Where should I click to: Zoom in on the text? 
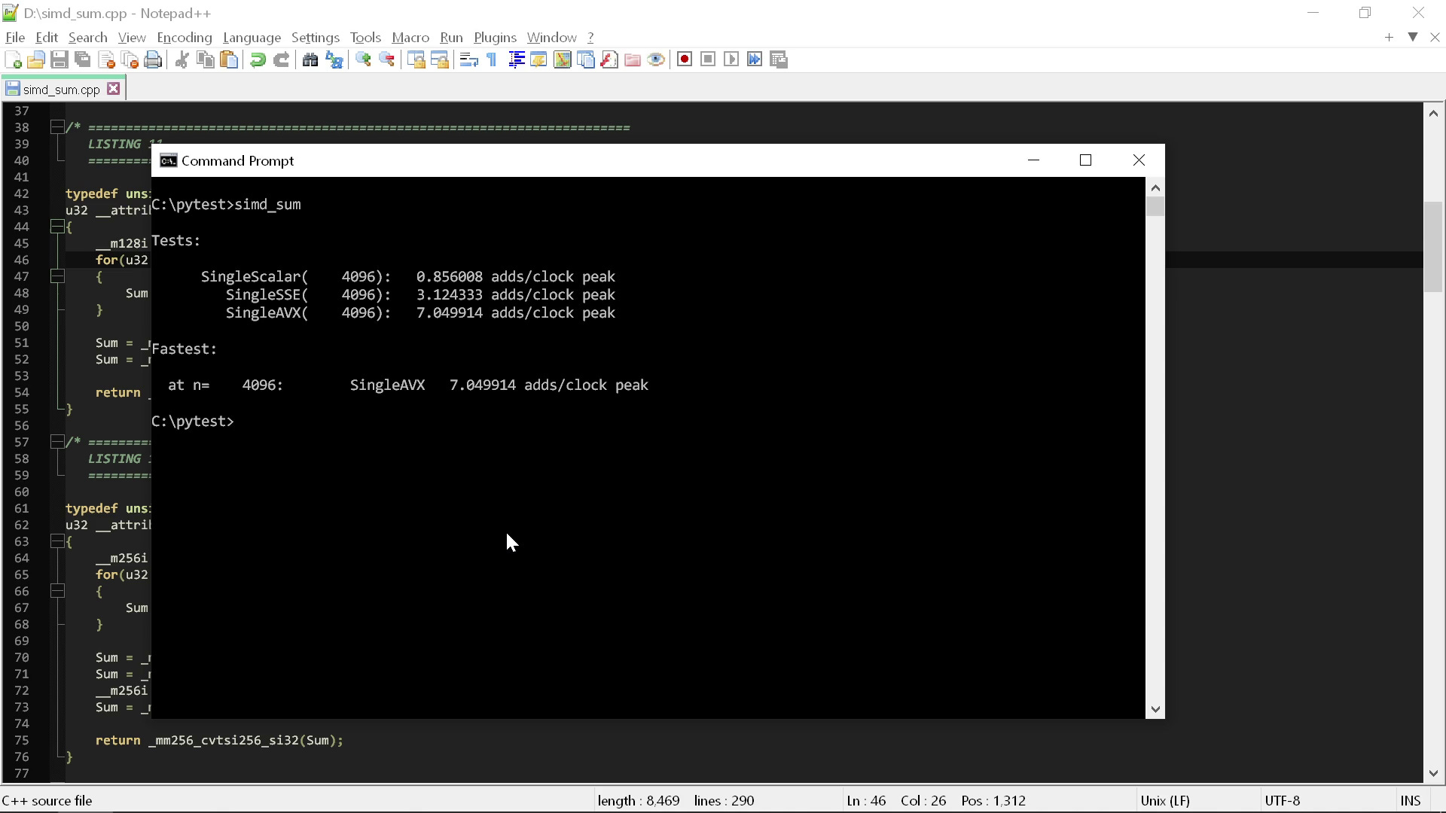click(x=363, y=59)
